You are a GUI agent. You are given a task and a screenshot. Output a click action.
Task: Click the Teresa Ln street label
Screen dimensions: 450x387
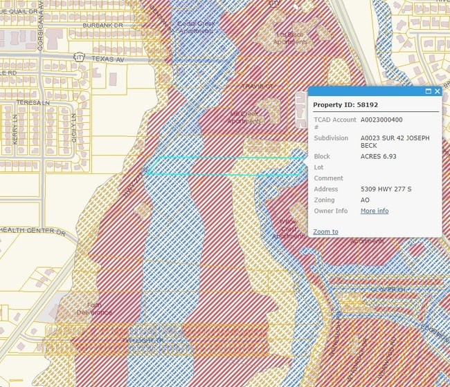pos(30,102)
